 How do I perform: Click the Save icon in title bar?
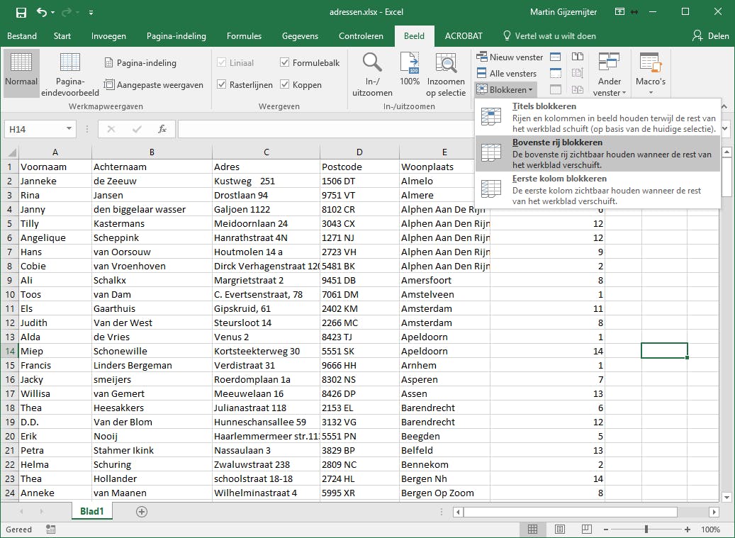click(x=21, y=13)
